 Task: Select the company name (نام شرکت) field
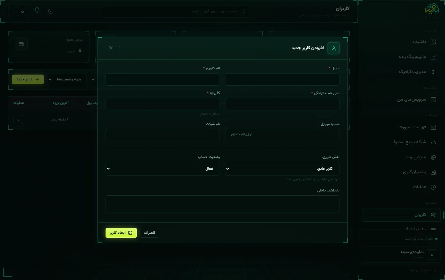pyautogui.click(x=163, y=135)
